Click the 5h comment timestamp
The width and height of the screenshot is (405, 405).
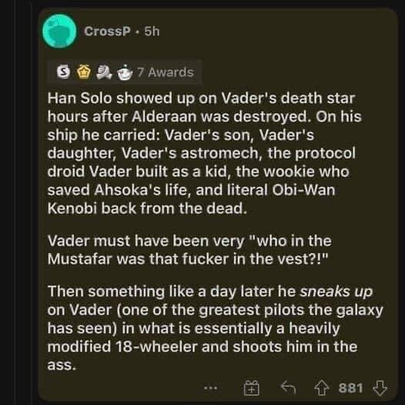152,32
